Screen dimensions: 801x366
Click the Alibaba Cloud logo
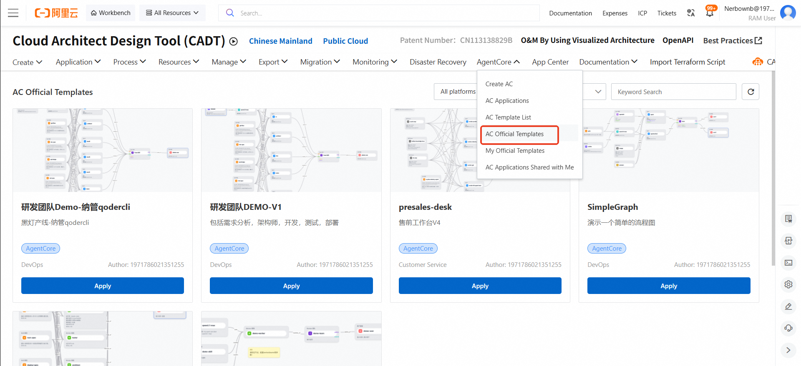[56, 13]
